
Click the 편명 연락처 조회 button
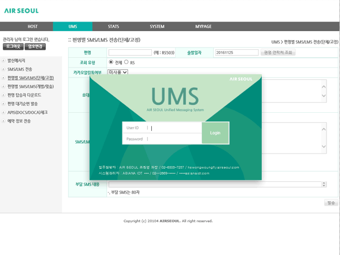point(278,53)
